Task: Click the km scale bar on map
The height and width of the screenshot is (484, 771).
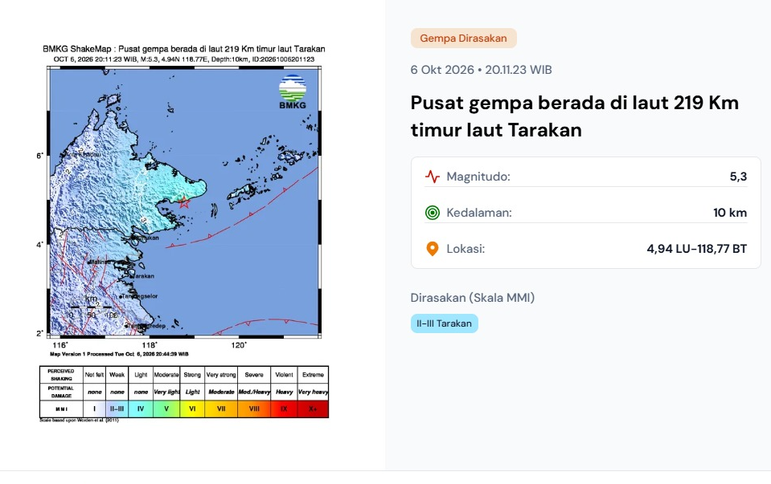Action: coord(92,307)
